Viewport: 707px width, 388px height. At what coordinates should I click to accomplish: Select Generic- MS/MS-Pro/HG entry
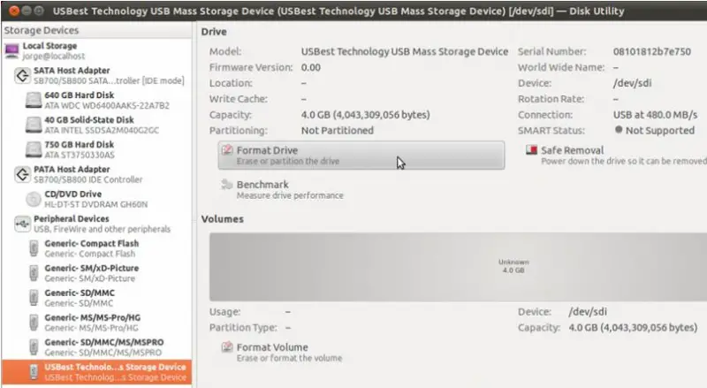96,323
